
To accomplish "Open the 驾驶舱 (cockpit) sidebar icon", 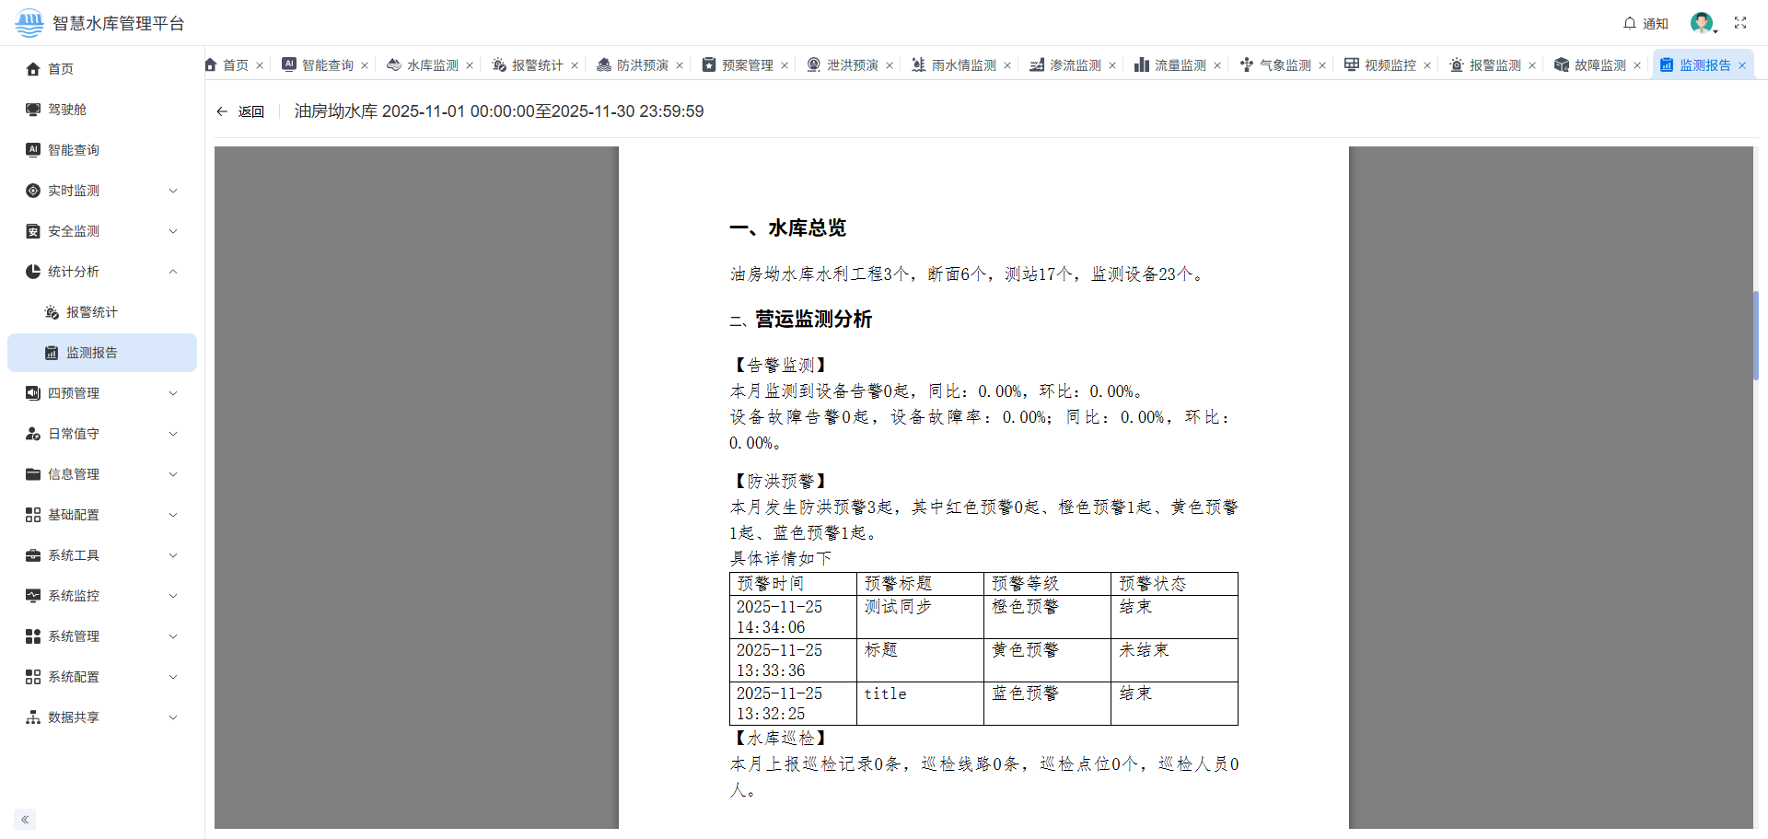I will point(30,109).
